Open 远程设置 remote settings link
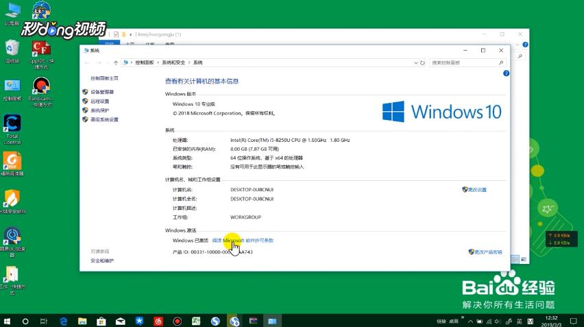 click(99, 101)
